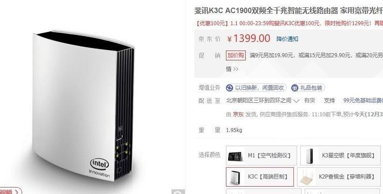Click the K3 星空银 router thumbnail
Image resolution: width=383 pixels, height=194 pixels.
click(309, 156)
